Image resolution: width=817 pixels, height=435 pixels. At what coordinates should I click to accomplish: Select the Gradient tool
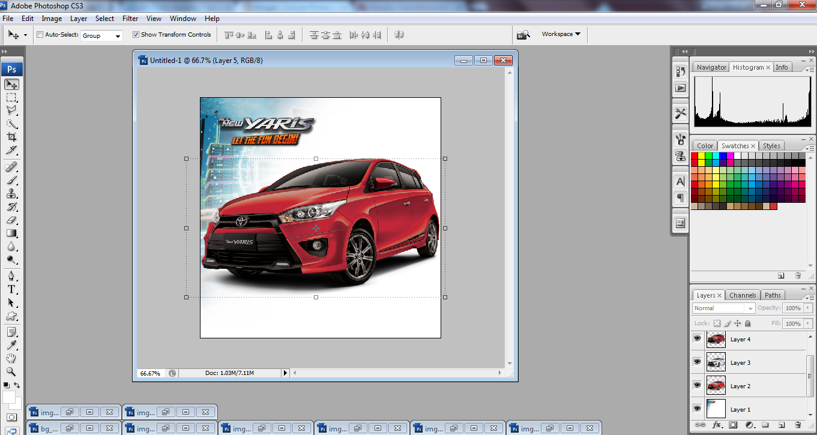pos(12,233)
